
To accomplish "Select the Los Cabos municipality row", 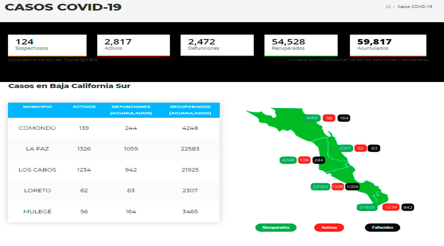I will coord(114,170).
